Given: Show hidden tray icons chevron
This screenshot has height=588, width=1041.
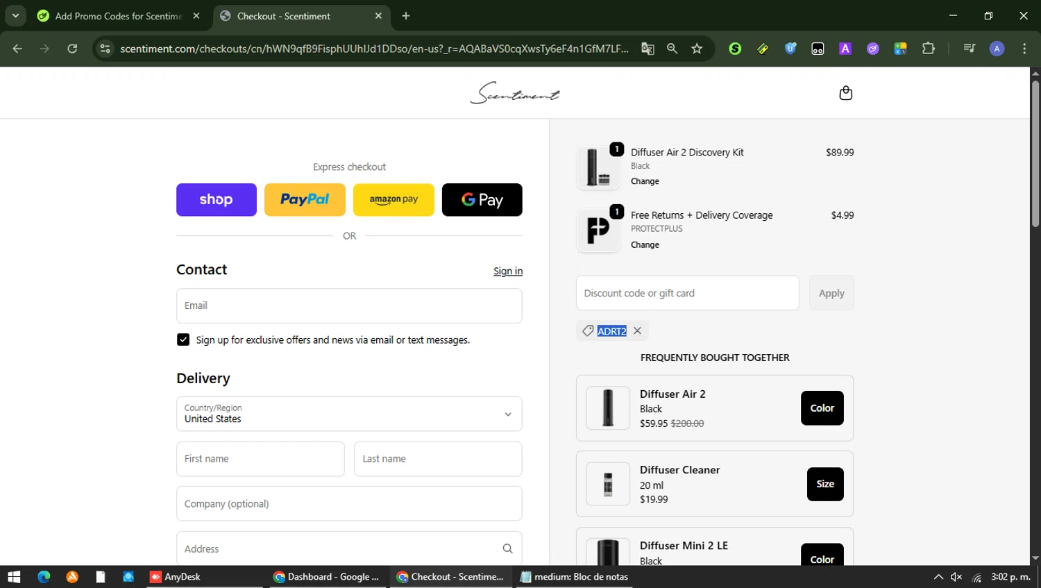Looking at the screenshot, I should click(938, 577).
